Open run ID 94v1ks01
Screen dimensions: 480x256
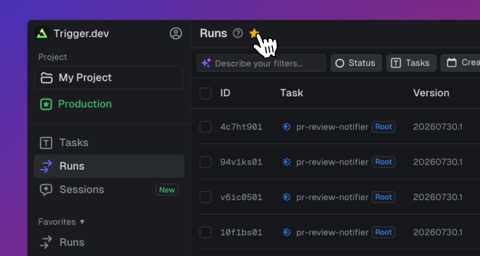click(x=241, y=162)
